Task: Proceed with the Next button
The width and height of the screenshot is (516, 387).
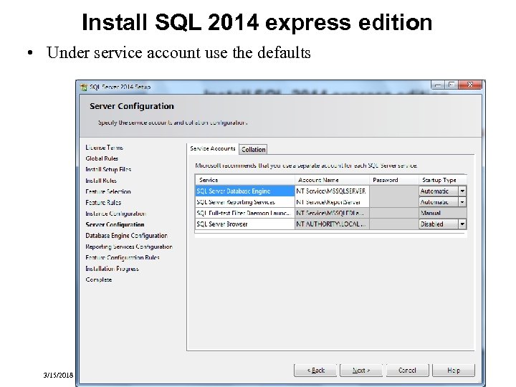Action: (361, 371)
